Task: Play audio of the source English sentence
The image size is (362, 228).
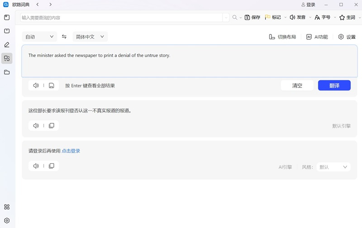Action: click(36, 85)
